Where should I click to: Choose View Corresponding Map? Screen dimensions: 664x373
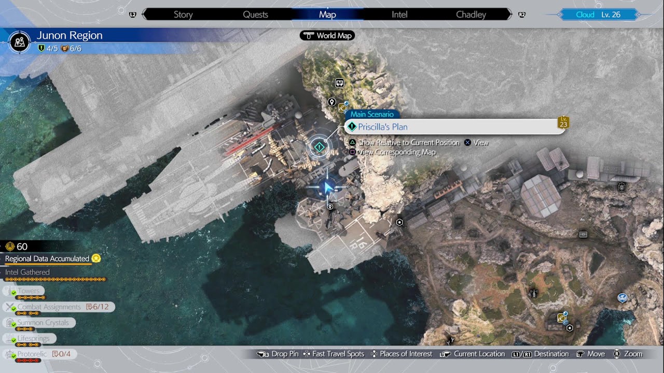392,152
